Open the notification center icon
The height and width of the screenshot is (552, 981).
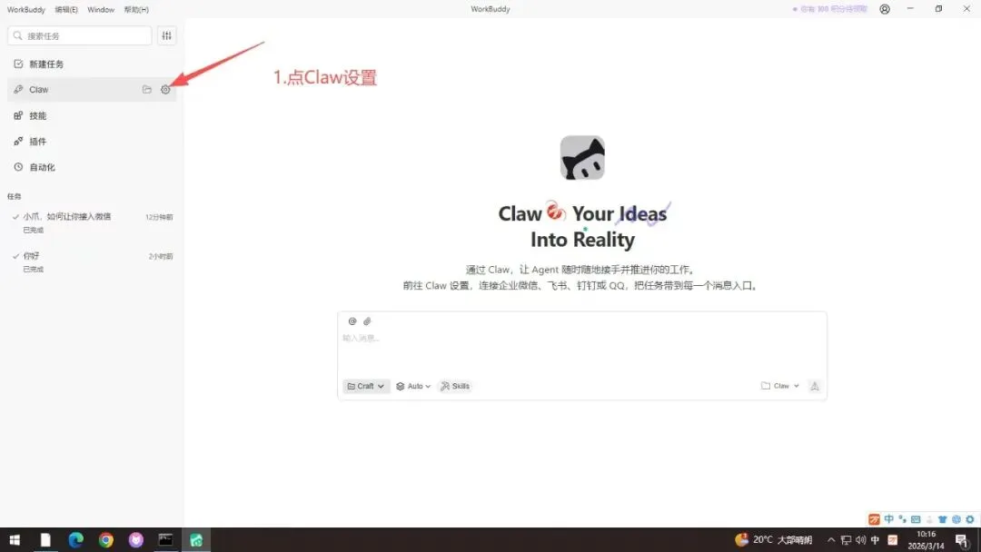(x=962, y=540)
